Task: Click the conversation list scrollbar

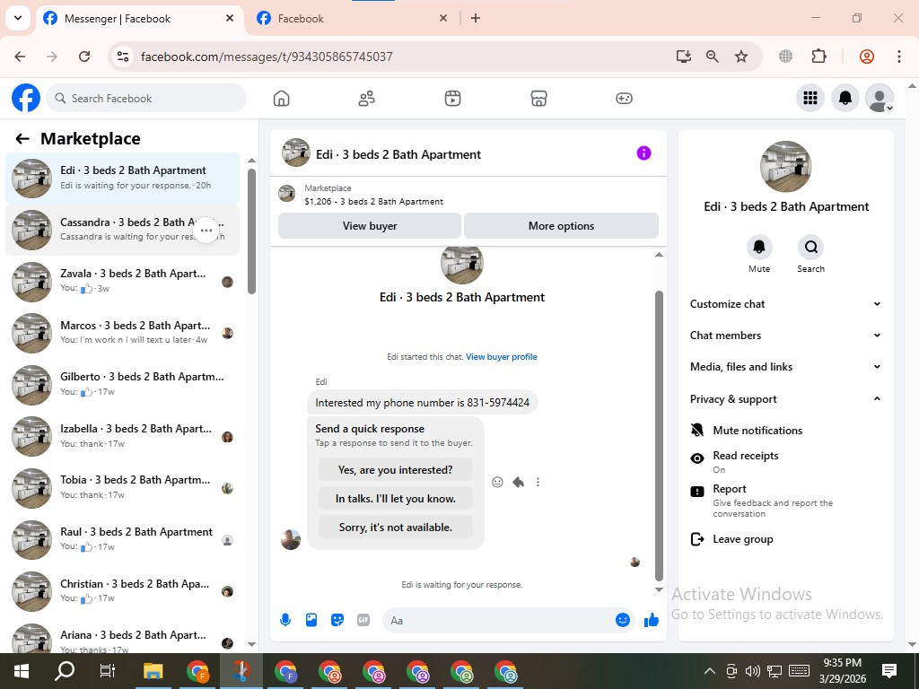Action: click(251, 231)
